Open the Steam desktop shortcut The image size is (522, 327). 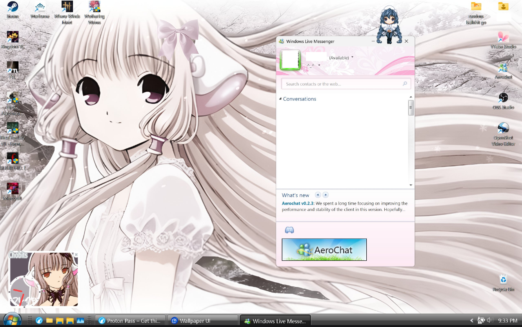(13, 10)
